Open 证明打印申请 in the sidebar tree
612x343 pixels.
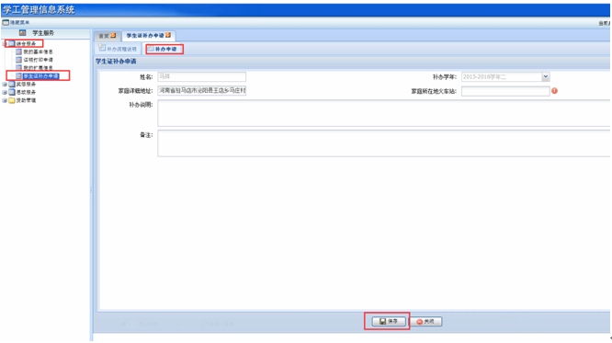[x=38, y=60]
